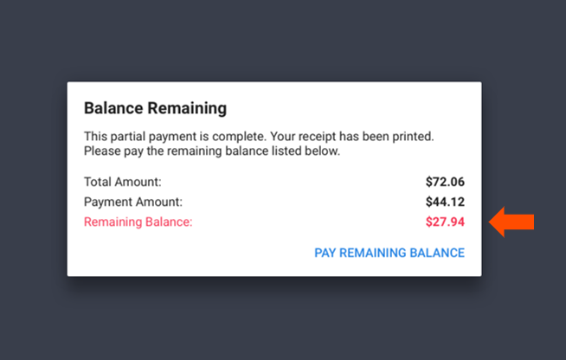The height and width of the screenshot is (360, 566).
Task: Click the 'Please pay the remaining balance' line
Action: click(x=212, y=151)
